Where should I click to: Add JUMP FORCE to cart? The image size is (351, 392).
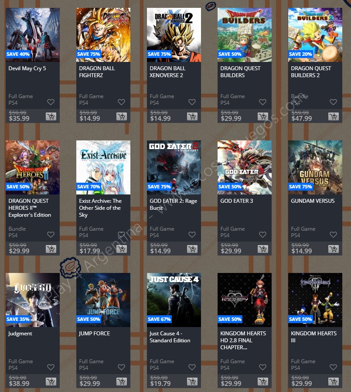[122, 381]
